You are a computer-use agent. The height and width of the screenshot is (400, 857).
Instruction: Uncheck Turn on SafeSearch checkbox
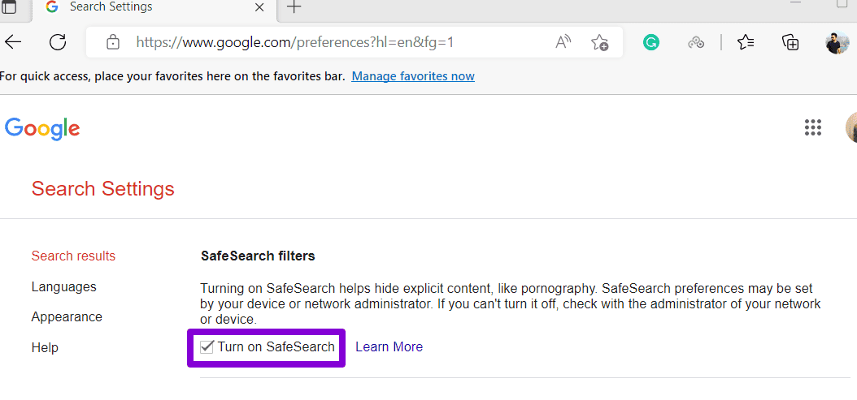coord(207,347)
